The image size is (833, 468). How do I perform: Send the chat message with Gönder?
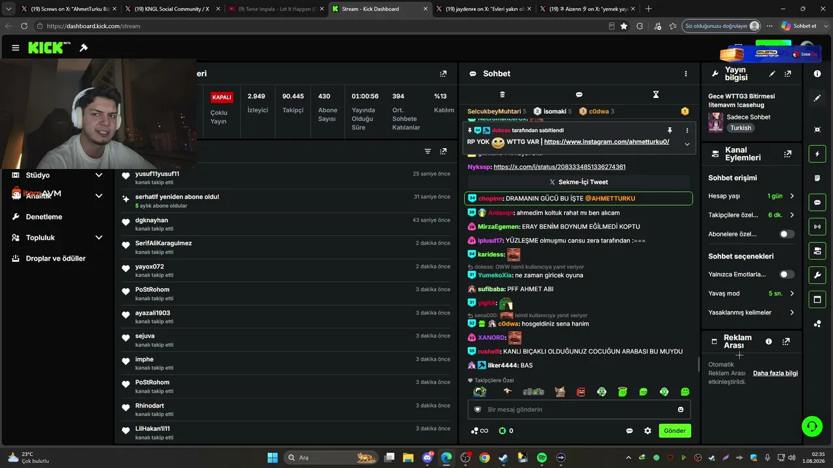pyautogui.click(x=675, y=430)
